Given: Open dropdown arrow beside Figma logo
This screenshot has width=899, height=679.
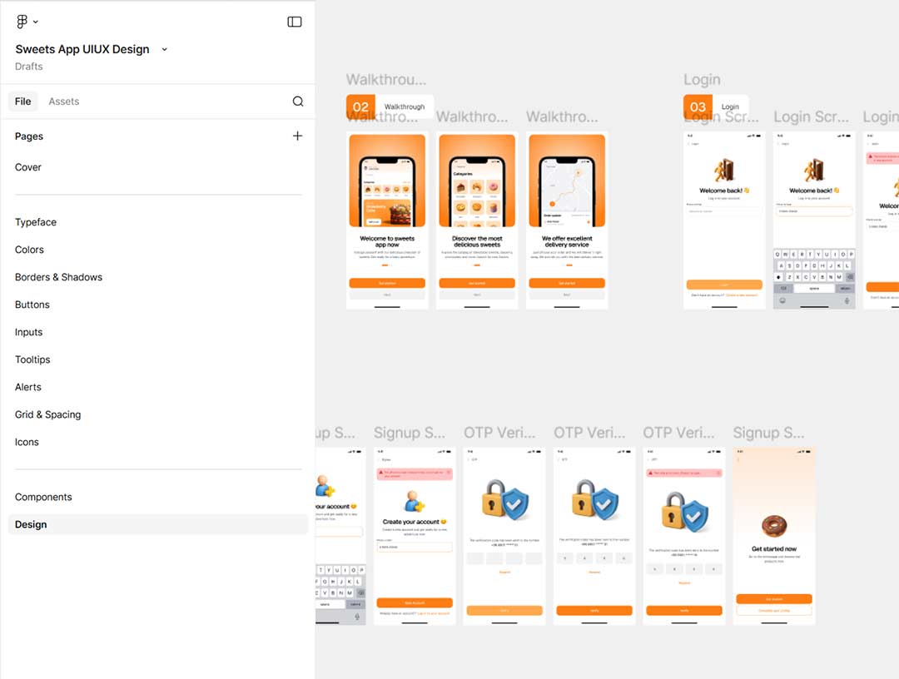Looking at the screenshot, I should click(36, 22).
